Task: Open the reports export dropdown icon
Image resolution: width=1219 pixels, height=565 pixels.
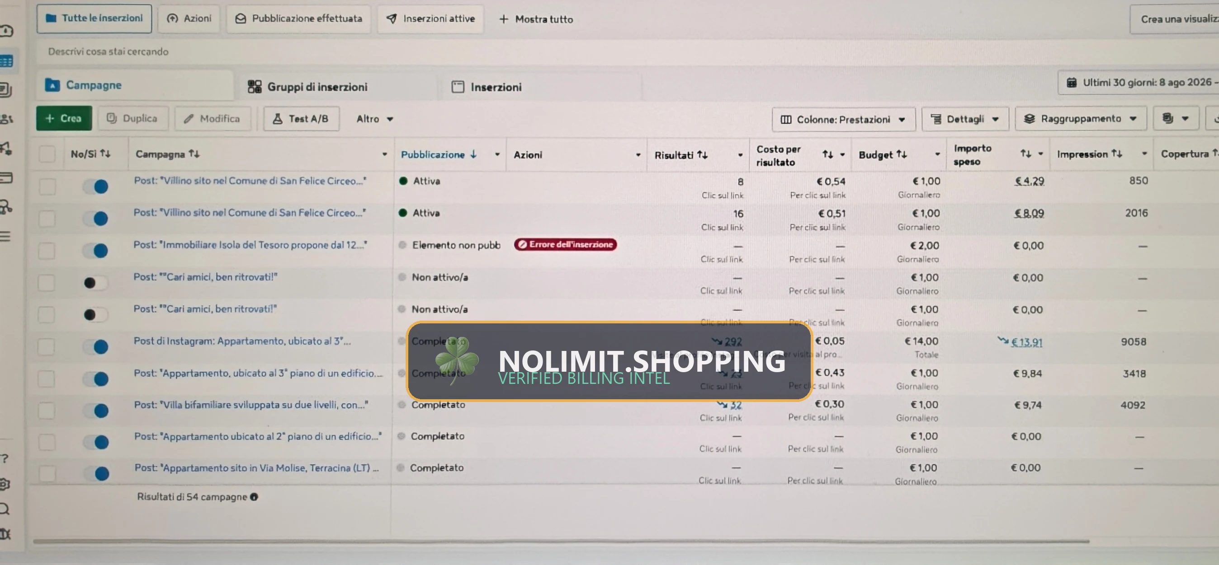Action: coord(1176,118)
